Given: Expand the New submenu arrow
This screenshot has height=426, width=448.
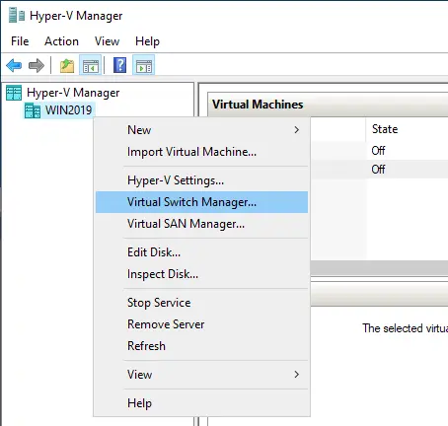Looking at the screenshot, I should [x=297, y=130].
